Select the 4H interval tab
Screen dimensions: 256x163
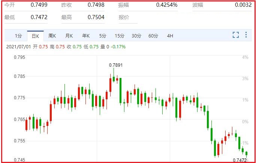(x=170, y=36)
